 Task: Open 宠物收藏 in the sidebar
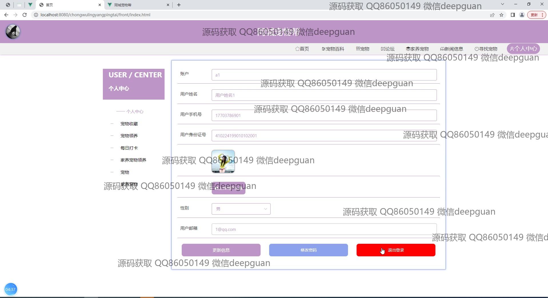pos(129,124)
